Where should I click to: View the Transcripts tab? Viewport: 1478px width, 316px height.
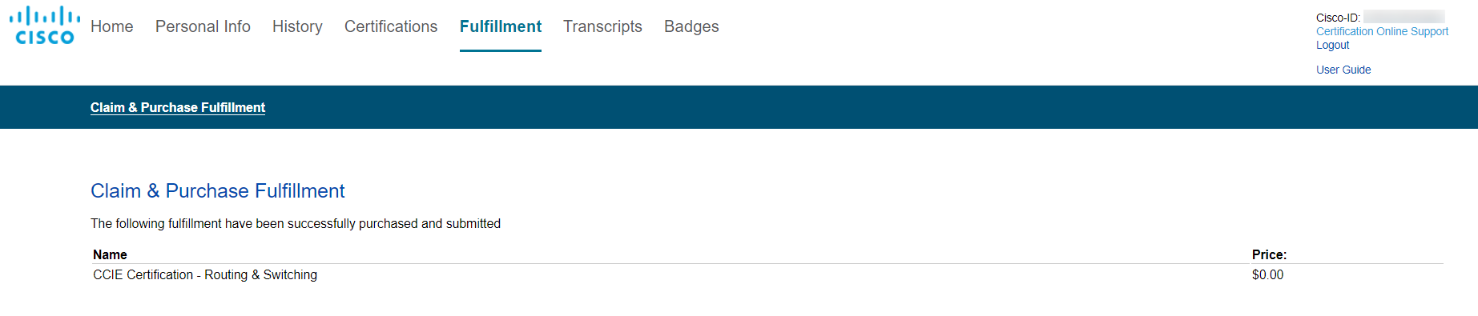pyautogui.click(x=602, y=26)
